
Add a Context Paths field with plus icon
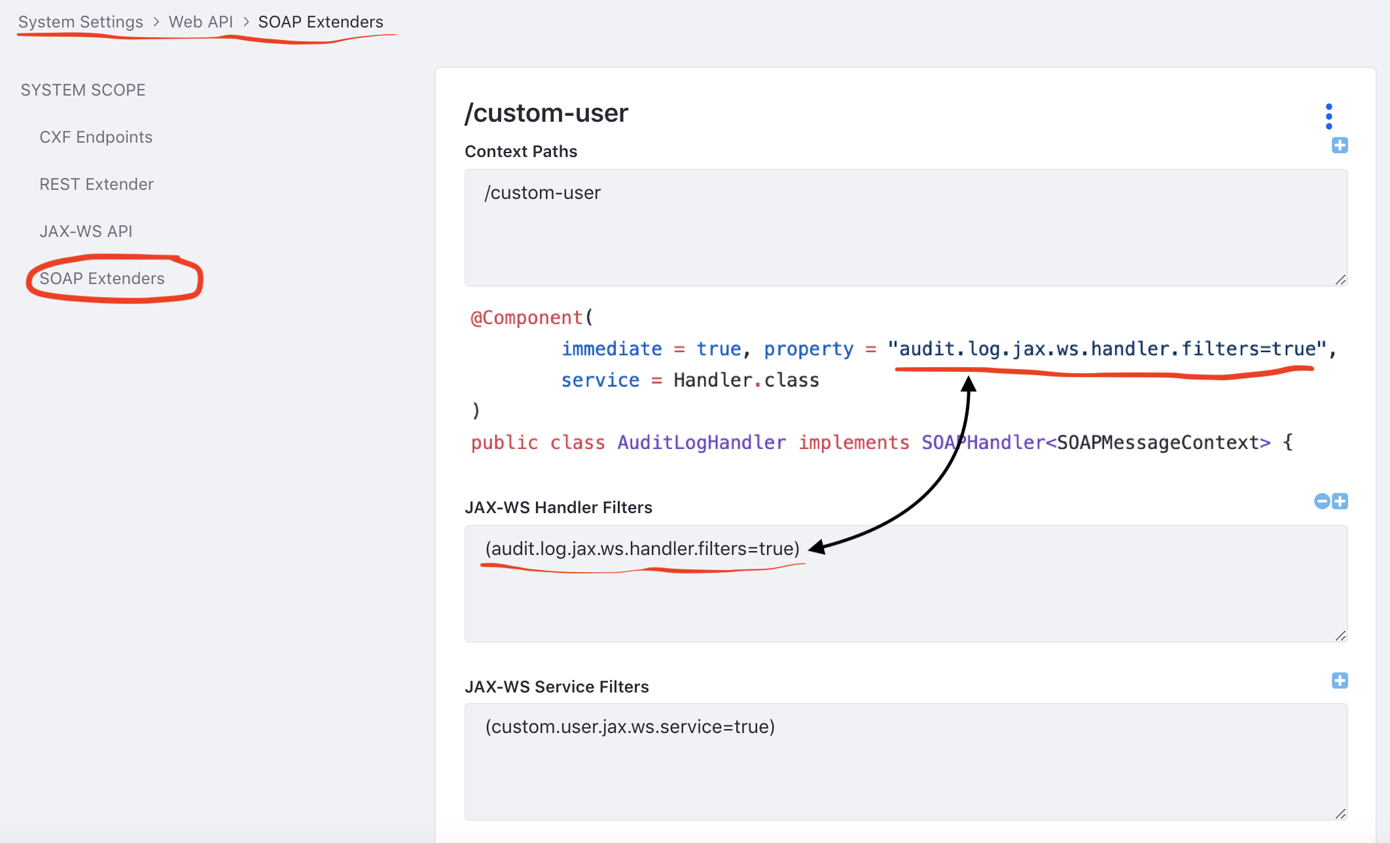tap(1340, 145)
